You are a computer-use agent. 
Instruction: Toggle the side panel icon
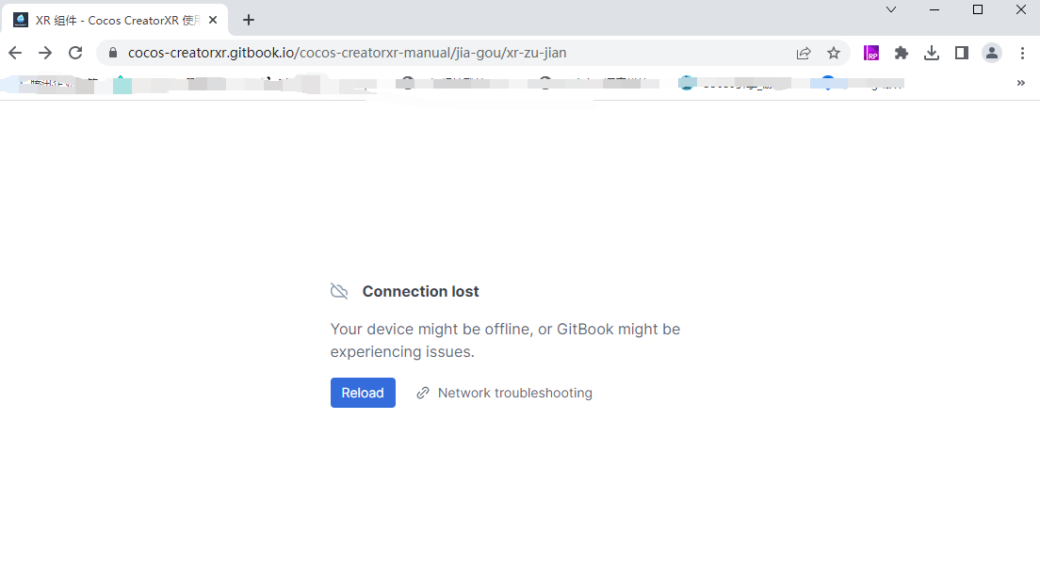click(962, 53)
